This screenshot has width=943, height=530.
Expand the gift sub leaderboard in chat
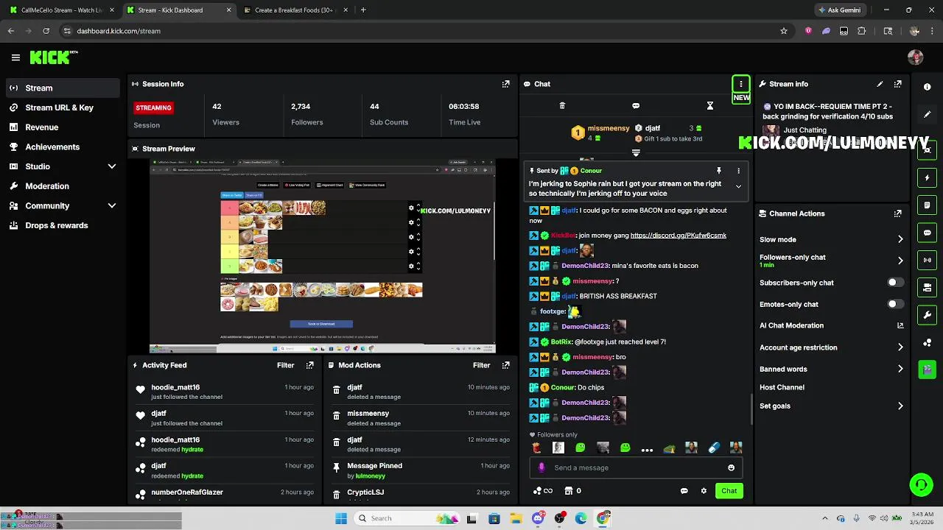[636, 153]
